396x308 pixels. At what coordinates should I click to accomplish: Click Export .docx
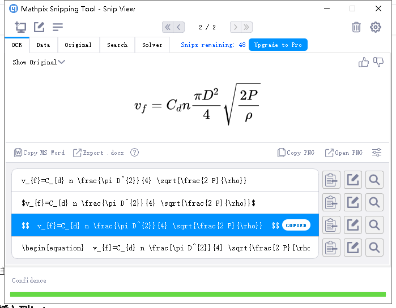pyautogui.click(x=99, y=153)
